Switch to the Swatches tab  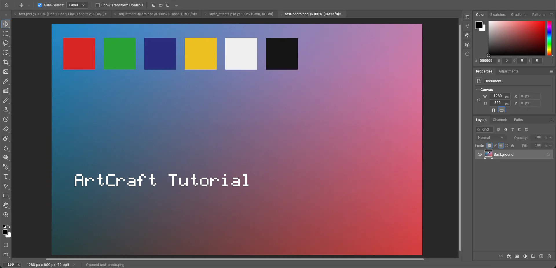click(x=498, y=15)
